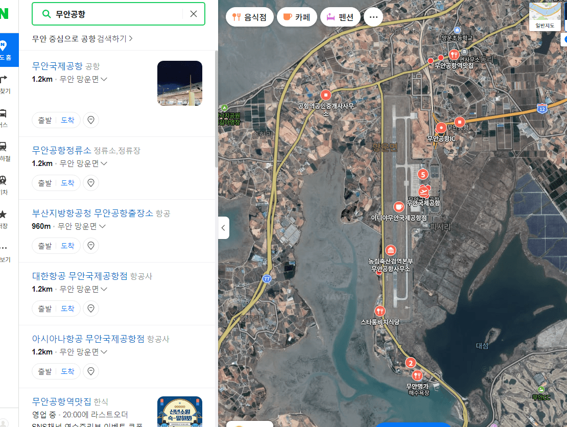
Task: Set 부산지방항공청 무안공항출장소 as departure
Action: 45,246
